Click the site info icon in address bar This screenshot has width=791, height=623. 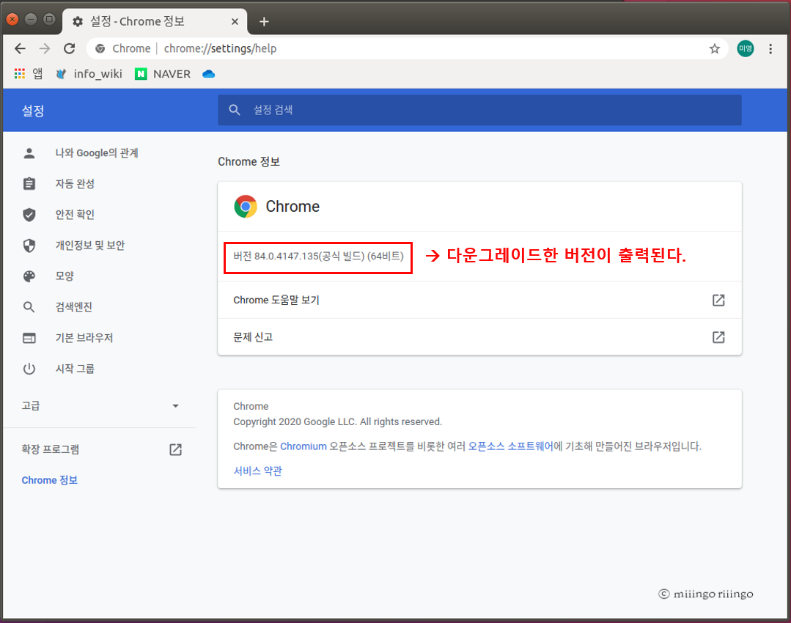click(100, 48)
